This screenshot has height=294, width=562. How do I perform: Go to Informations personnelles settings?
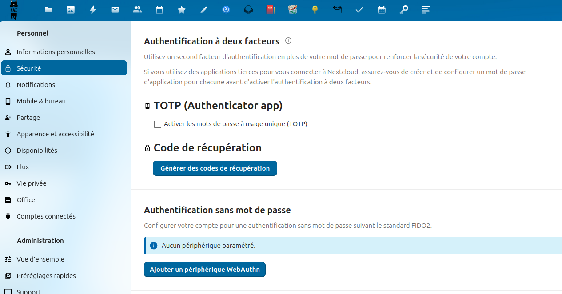(x=56, y=52)
